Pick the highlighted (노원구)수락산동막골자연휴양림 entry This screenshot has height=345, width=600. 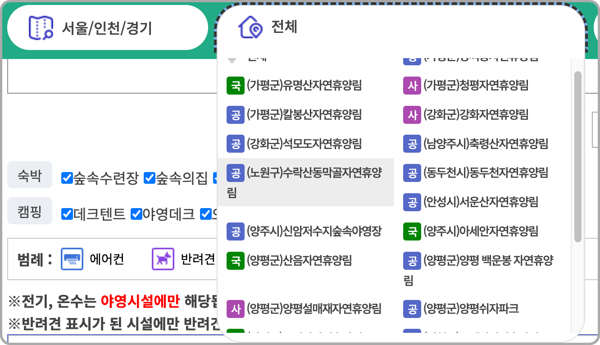coord(305,182)
